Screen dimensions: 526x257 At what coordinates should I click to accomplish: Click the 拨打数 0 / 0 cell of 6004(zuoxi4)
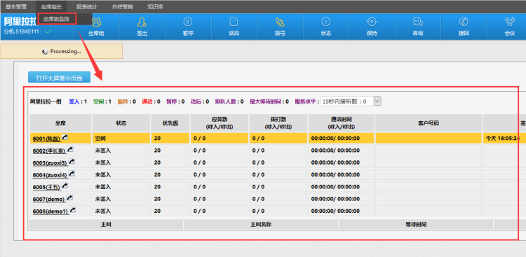pyautogui.click(x=278, y=174)
